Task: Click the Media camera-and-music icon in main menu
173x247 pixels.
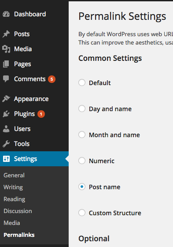Action: point(6,49)
